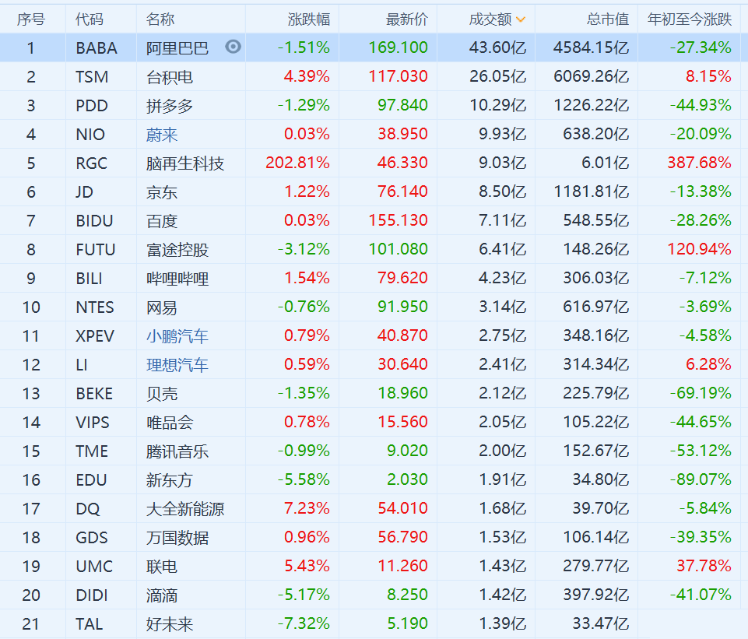This screenshot has width=748, height=639.
Task: Select the 拼多多 stock name
Action: point(170,106)
